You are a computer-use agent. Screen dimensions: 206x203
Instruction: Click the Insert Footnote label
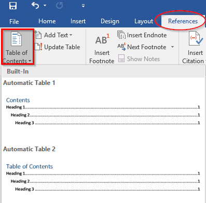[x=102, y=57]
